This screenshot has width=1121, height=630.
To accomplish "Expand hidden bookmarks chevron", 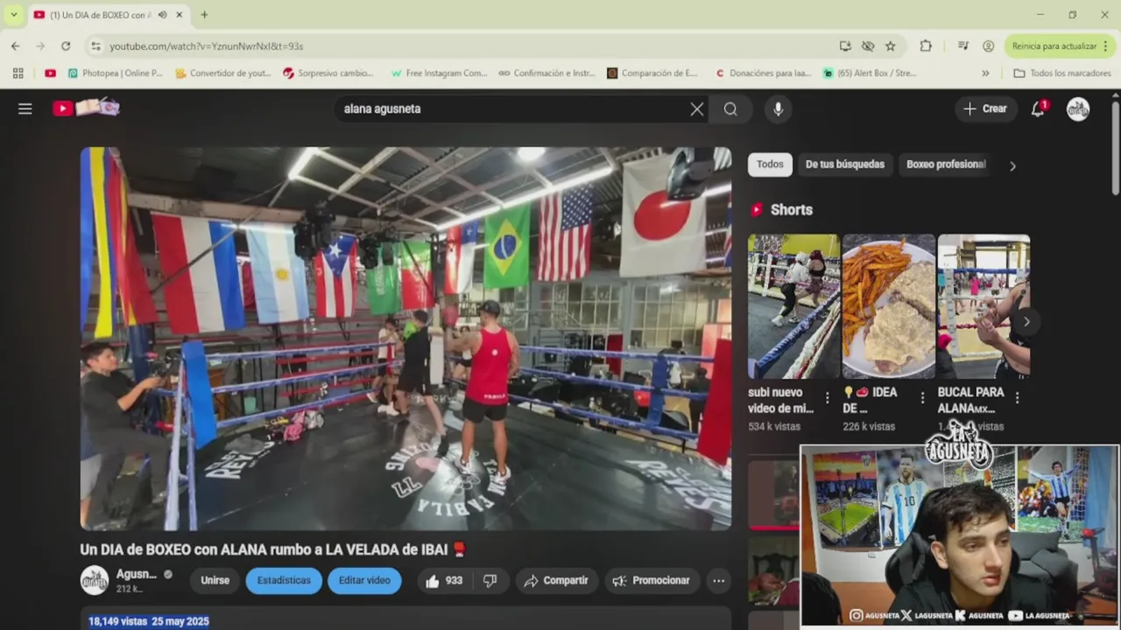I will coord(985,73).
